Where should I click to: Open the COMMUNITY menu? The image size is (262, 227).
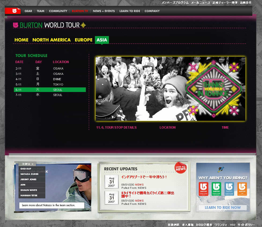(x=58, y=11)
